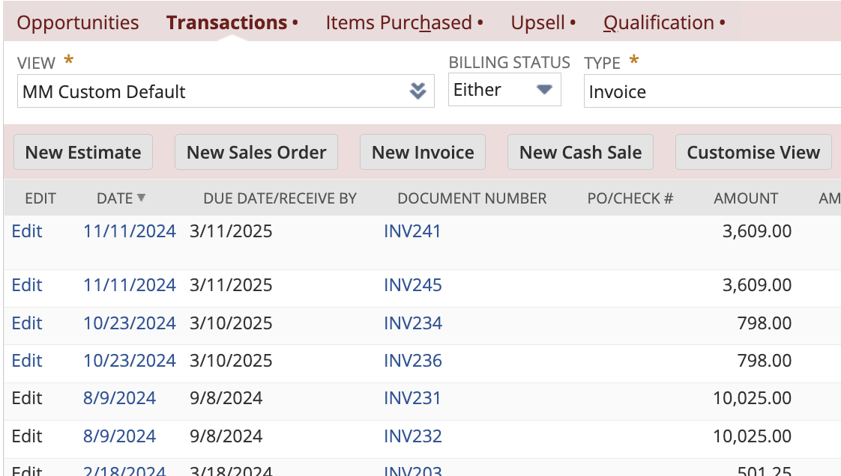Click the New Cash Sale button
This screenshot has height=476, width=841.
tap(580, 152)
